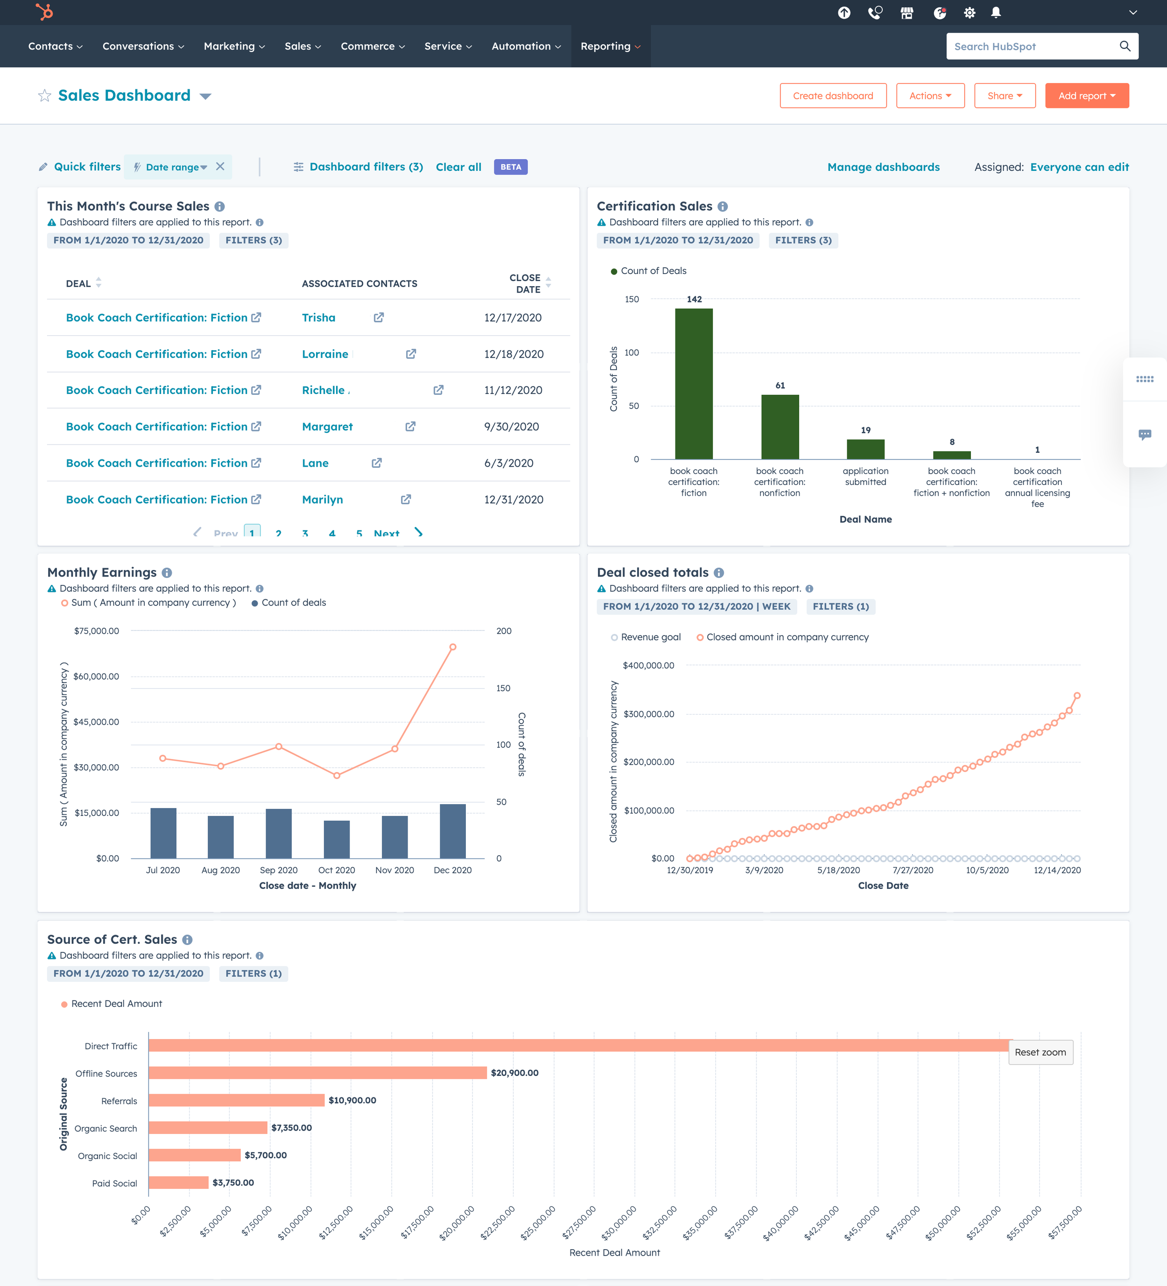Open the marketplace storefront icon
Viewport: 1167px width, 1286px height.
(x=907, y=13)
